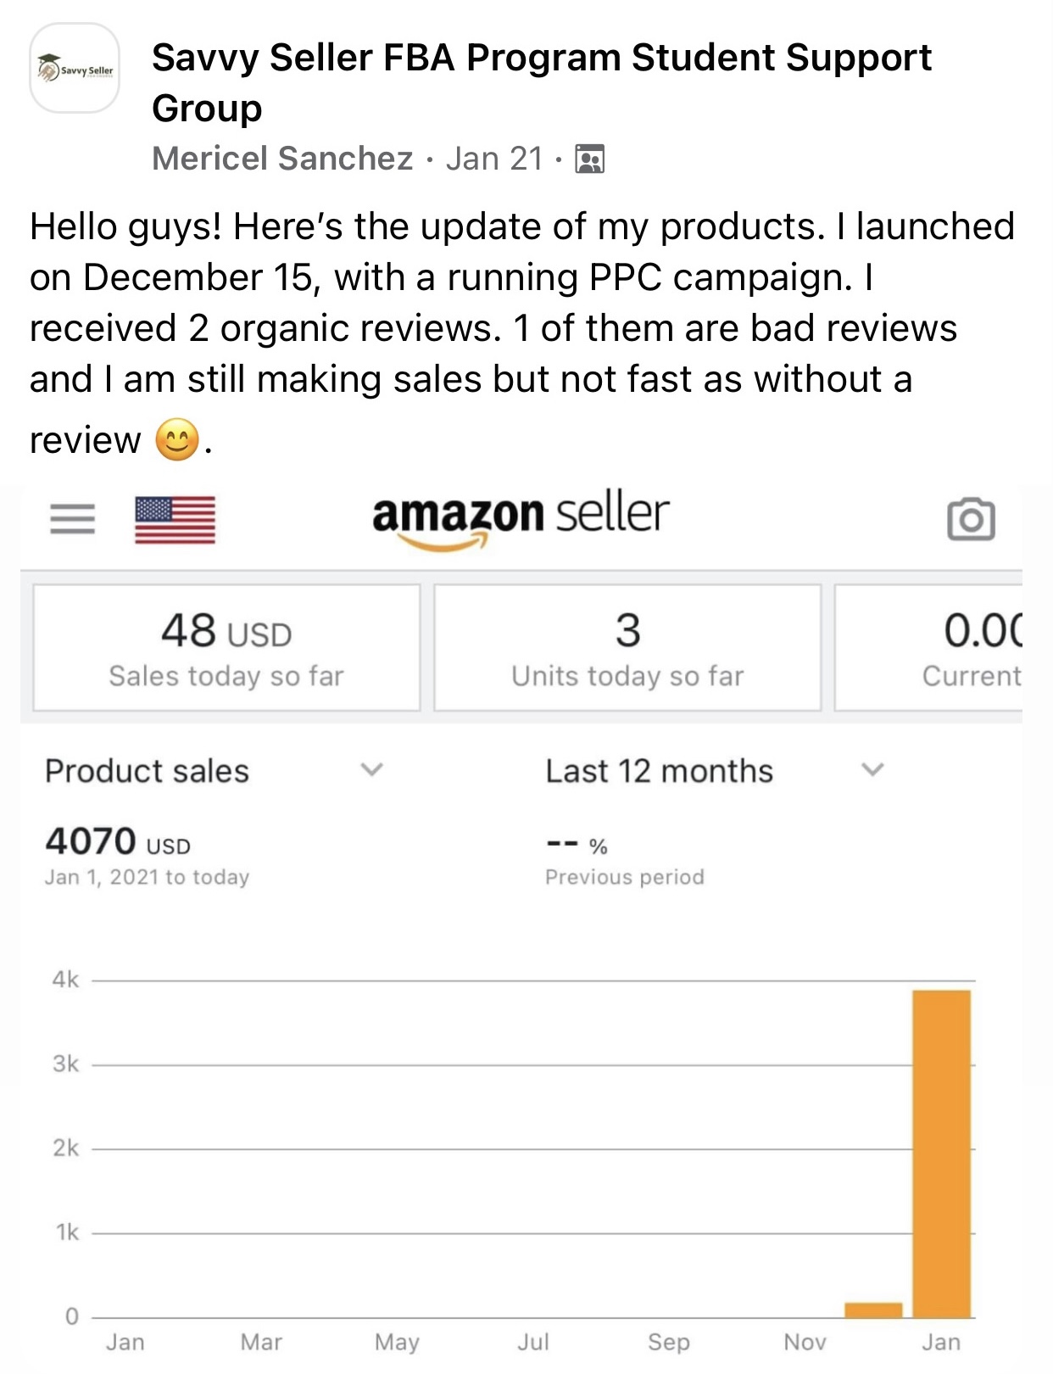This screenshot has width=1053, height=1374.
Task: Click the Last 12 months chevron arrow
Action: pos(872,770)
